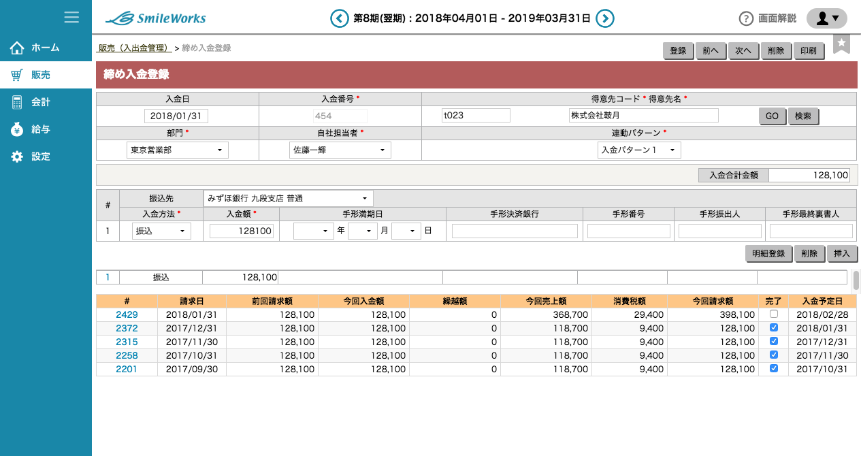Click the 入金額 input field
The width and height of the screenshot is (861, 456).
point(241,231)
